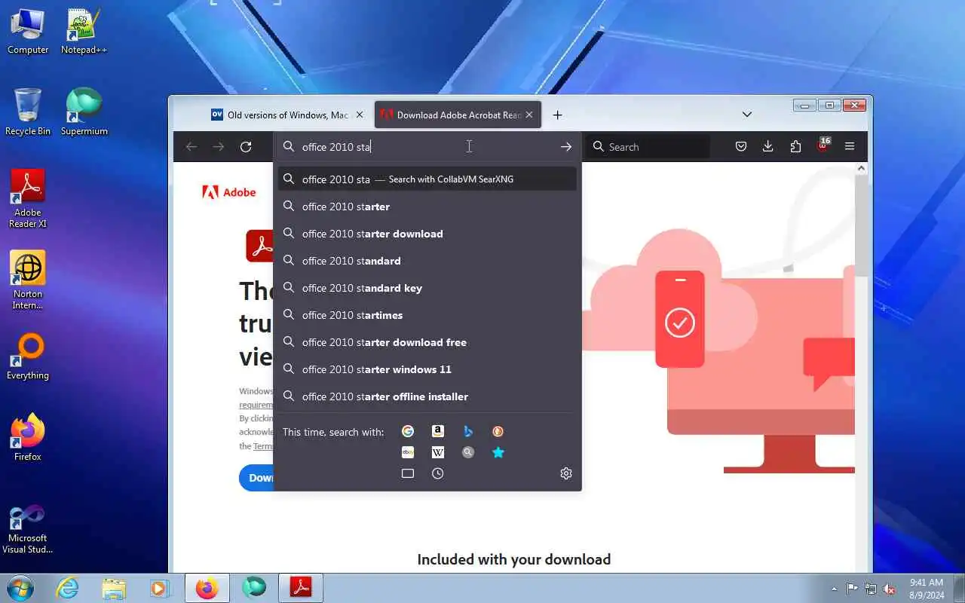
Task: Open a new tab with plus button
Action: point(557,115)
